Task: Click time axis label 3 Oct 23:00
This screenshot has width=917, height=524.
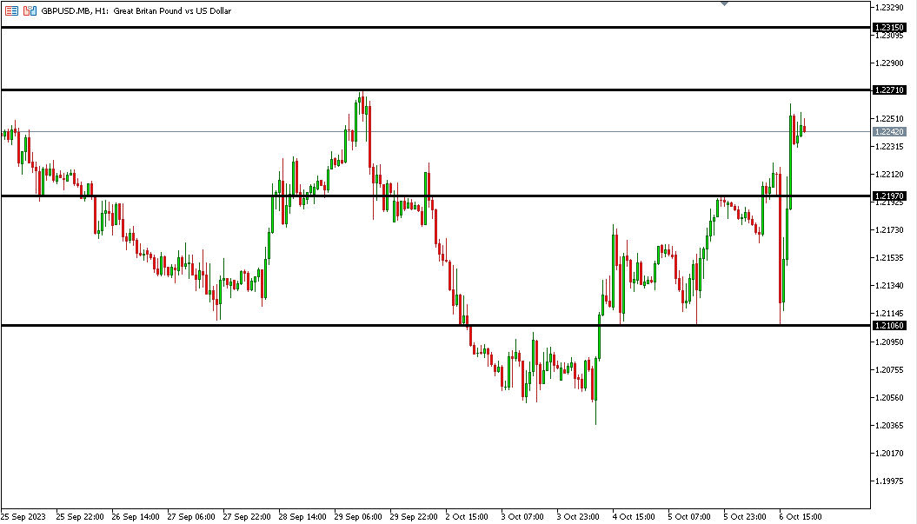Action: click(578, 517)
